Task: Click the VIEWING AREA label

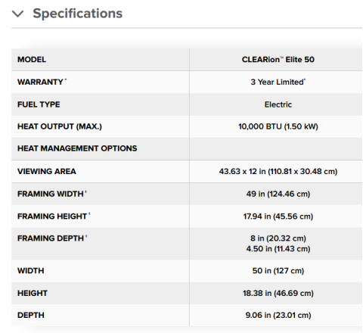Action: pos(47,172)
